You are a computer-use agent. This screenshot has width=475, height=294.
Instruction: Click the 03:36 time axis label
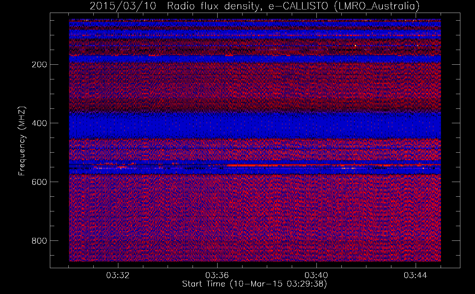[x=217, y=275]
